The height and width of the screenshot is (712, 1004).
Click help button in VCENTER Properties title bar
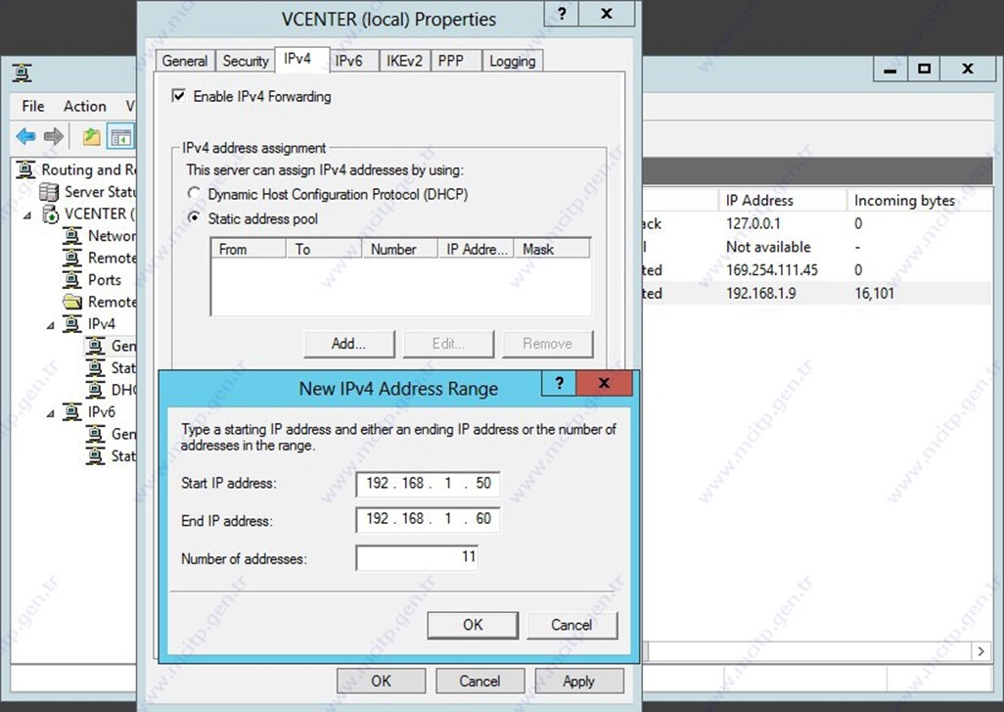point(562,14)
